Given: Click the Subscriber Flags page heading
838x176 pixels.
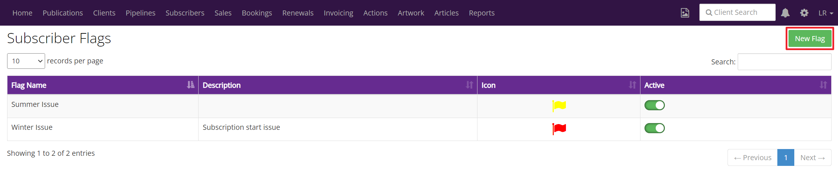Looking at the screenshot, I should pyautogui.click(x=59, y=38).
